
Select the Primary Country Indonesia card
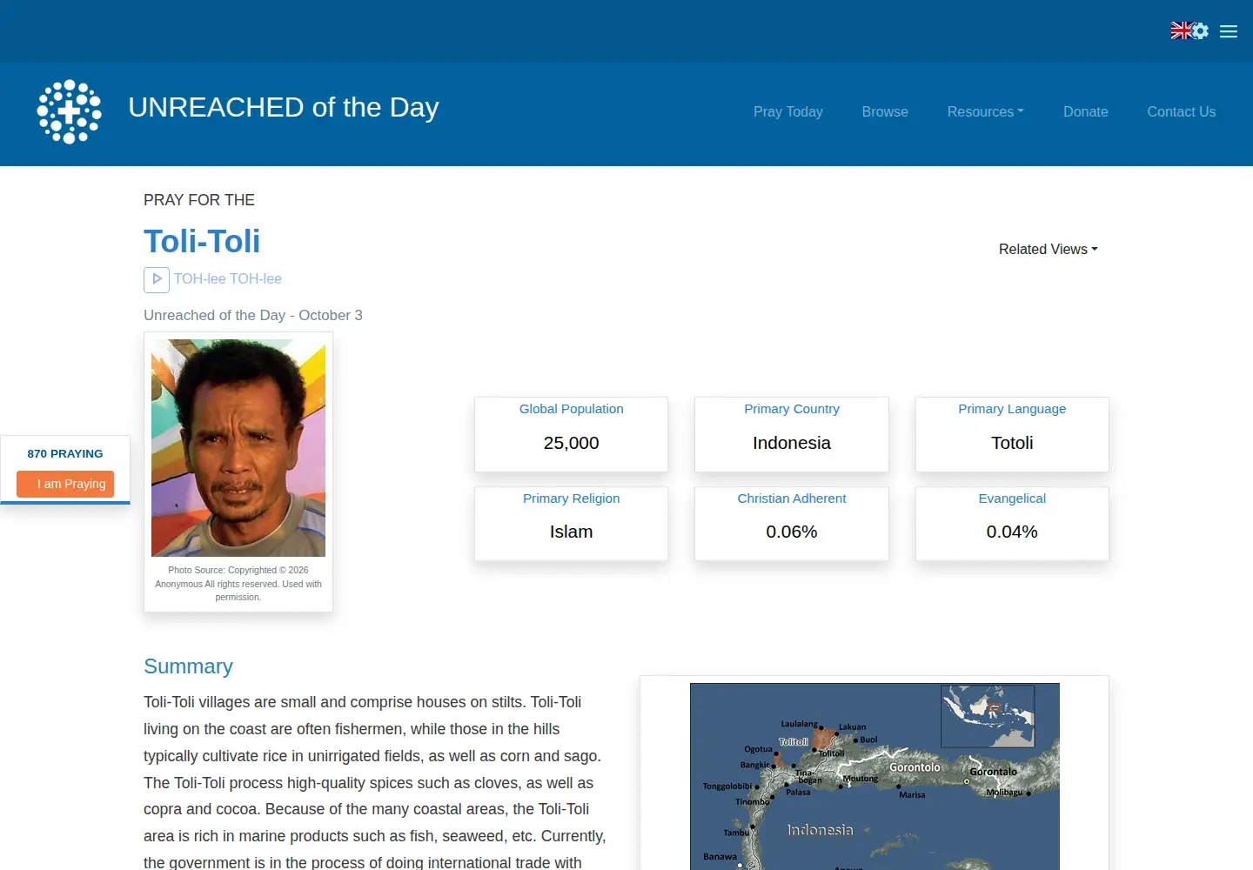[x=792, y=434]
